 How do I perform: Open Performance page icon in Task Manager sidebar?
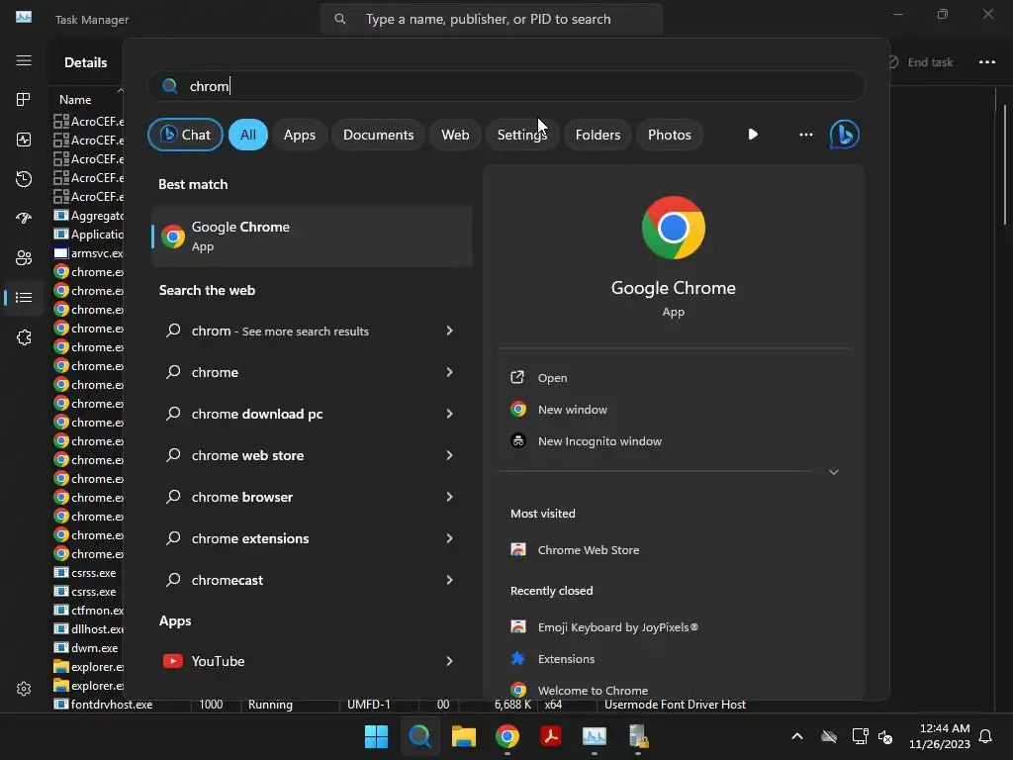point(24,140)
